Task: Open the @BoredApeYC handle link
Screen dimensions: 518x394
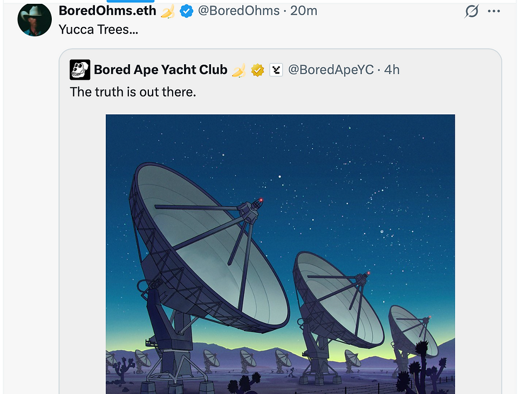Action: pyautogui.click(x=331, y=70)
